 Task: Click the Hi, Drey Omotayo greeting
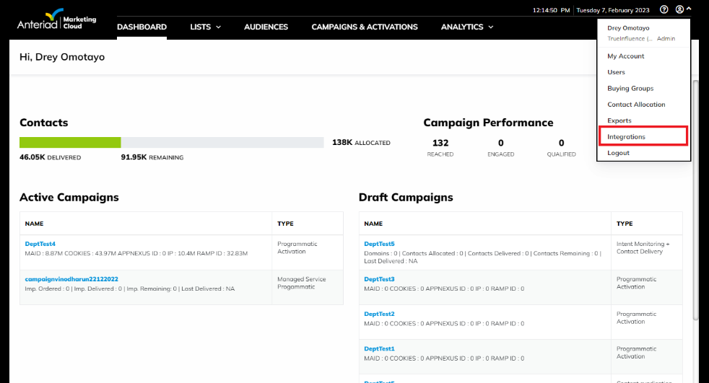62,57
